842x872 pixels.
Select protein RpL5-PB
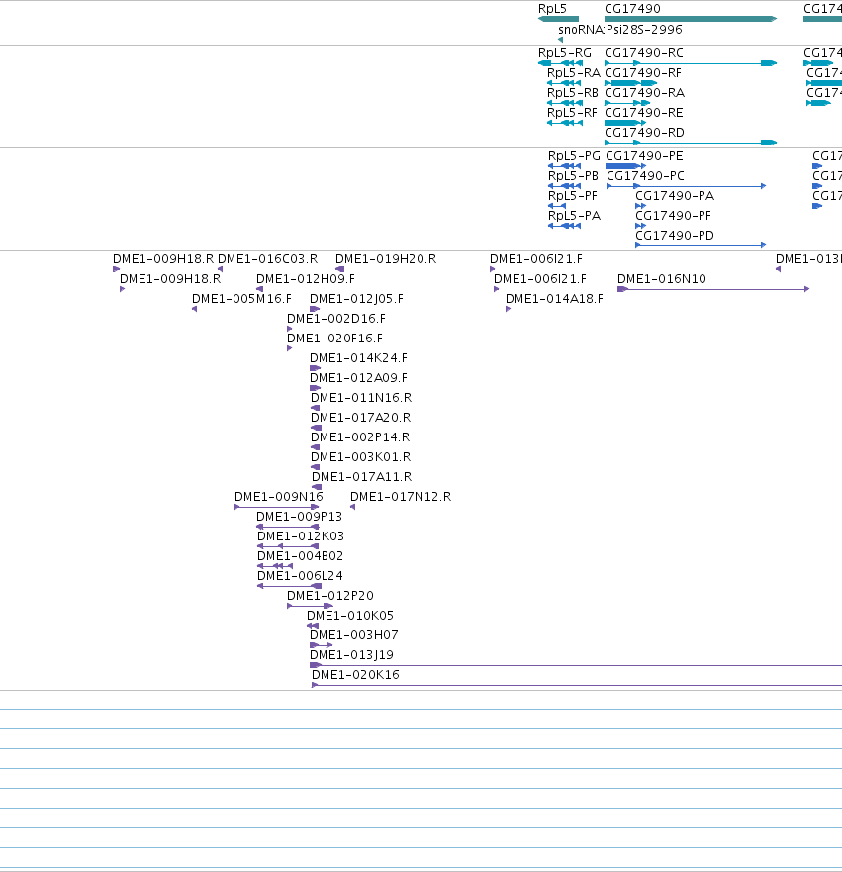[565, 186]
